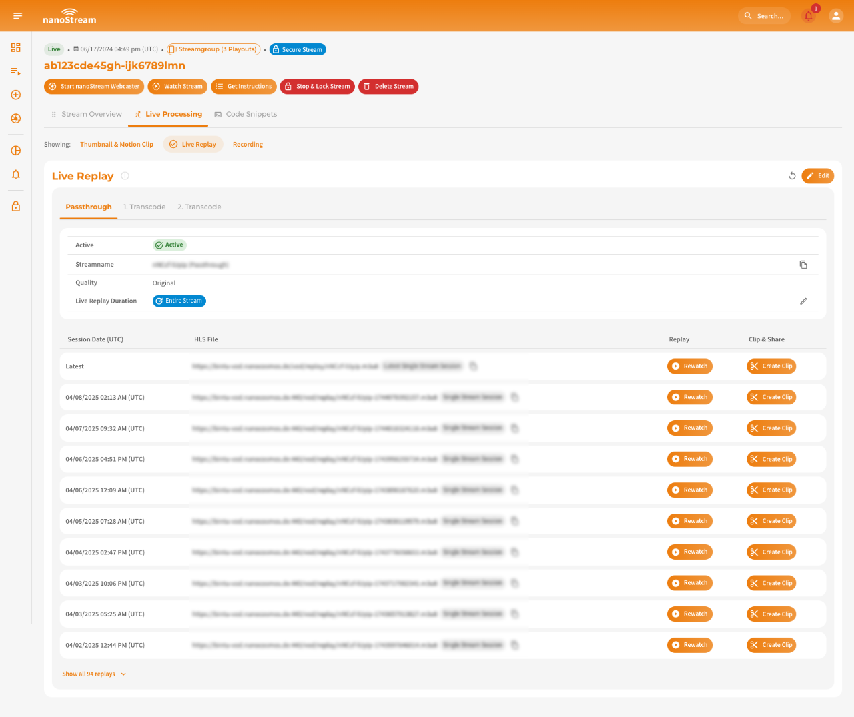The width and height of the screenshot is (854, 717).
Task: Copy HLS URL for 04/07/2025 09:32 AM session
Action: 515,428
